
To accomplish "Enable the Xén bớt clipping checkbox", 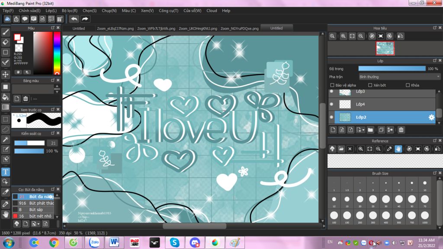I will (x=370, y=85).
